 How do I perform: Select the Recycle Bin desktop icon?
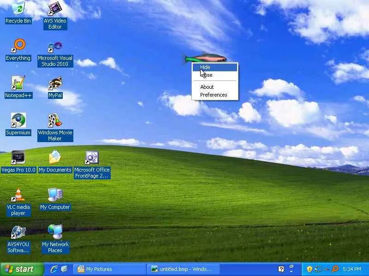coord(18,13)
